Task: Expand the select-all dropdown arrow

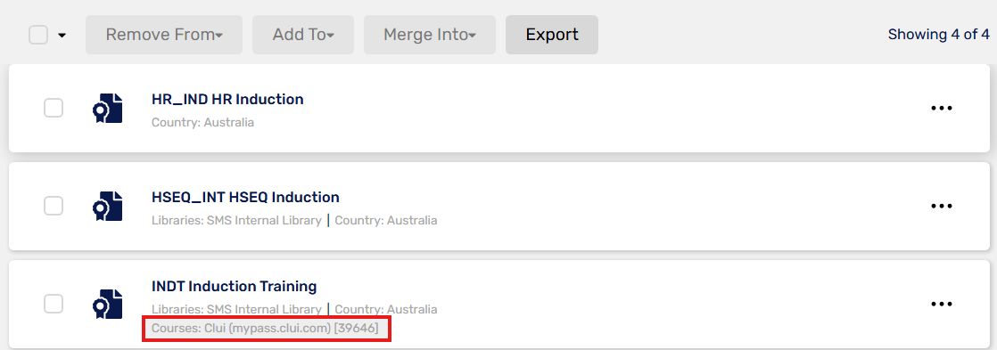Action: [x=62, y=36]
